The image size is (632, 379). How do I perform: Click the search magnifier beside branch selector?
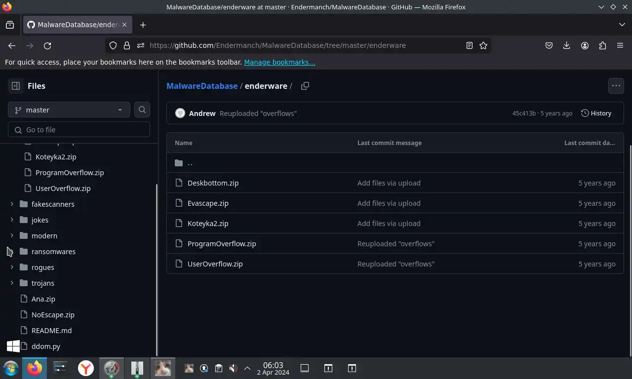[142, 110]
